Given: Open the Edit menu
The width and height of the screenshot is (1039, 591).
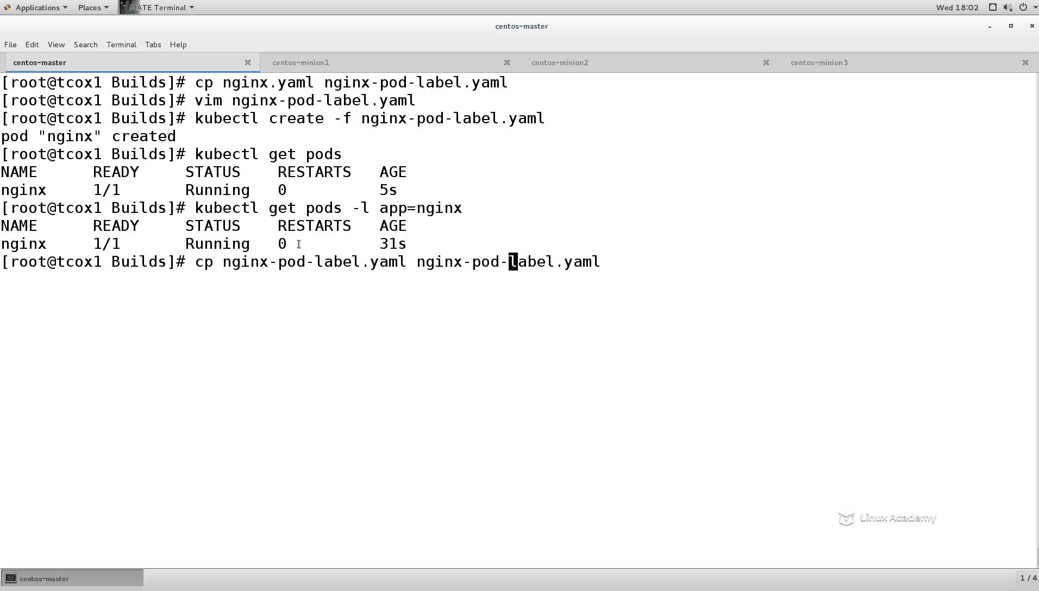Looking at the screenshot, I should 32,45.
